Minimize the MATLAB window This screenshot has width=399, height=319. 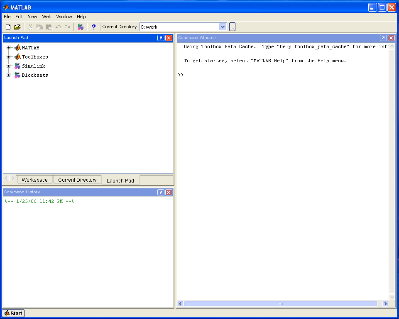[x=372, y=7]
